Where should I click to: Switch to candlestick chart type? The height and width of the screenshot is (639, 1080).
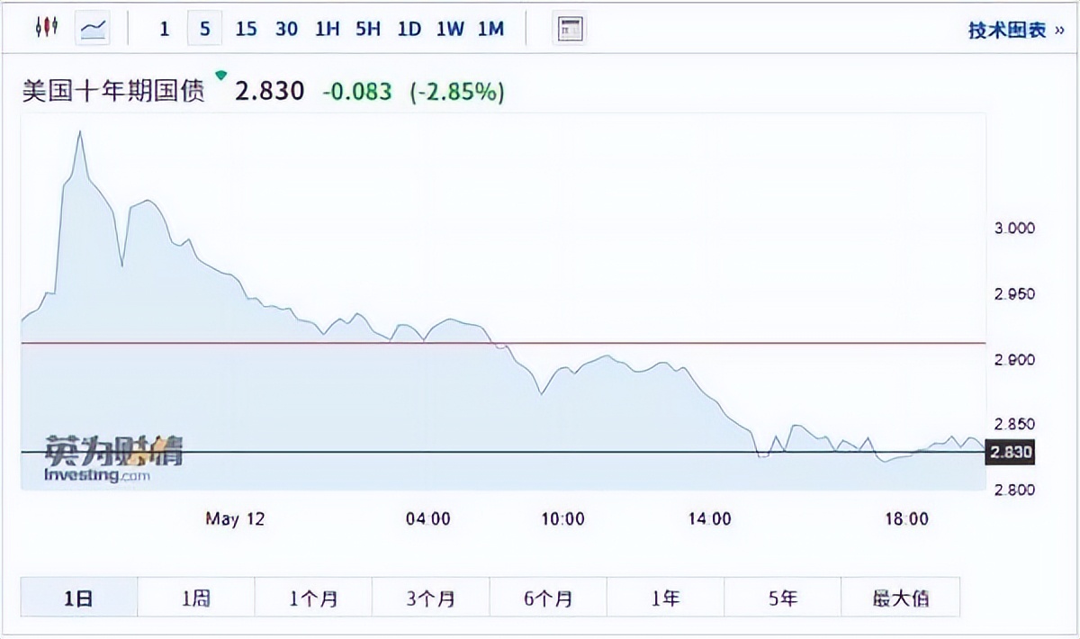47,29
